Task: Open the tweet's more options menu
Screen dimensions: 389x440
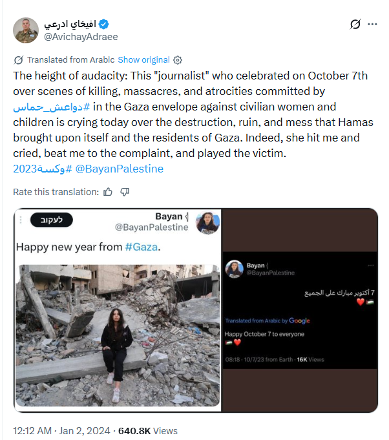Action: click(x=373, y=25)
